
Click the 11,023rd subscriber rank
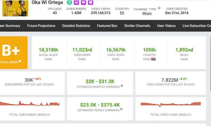click(82, 50)
